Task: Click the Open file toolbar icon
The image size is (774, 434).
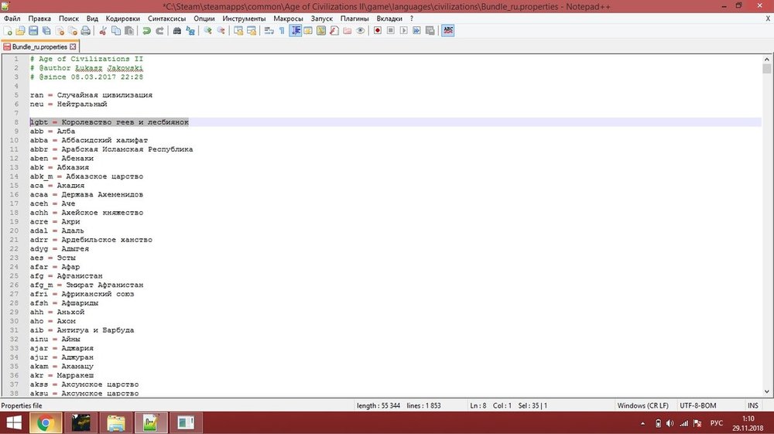Action: tap(20, 31)
